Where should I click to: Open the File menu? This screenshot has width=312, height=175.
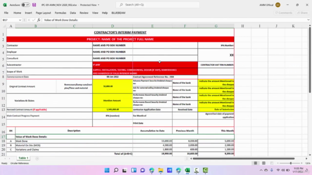coord(6,13)
